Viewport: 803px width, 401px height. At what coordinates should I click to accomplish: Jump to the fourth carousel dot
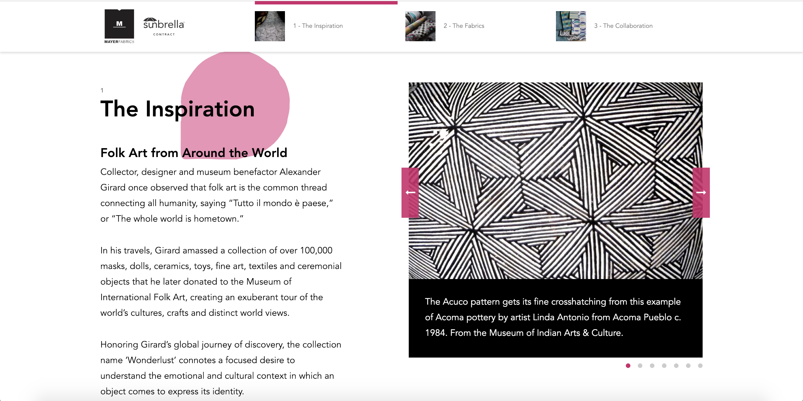pos(664,366)
